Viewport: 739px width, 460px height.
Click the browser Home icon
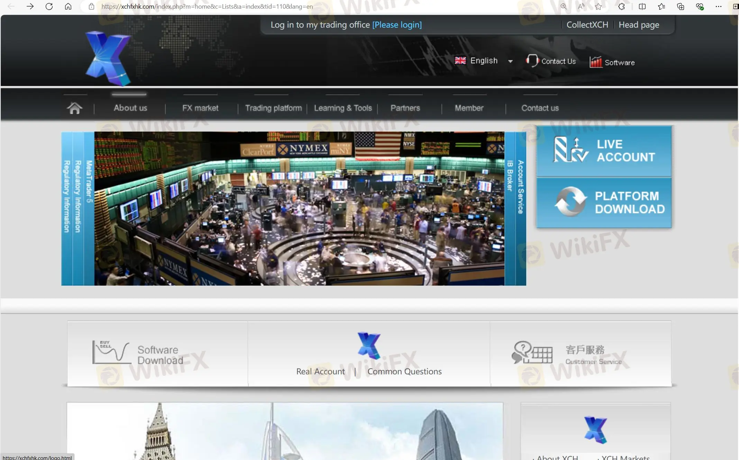[x=68, y=6]
